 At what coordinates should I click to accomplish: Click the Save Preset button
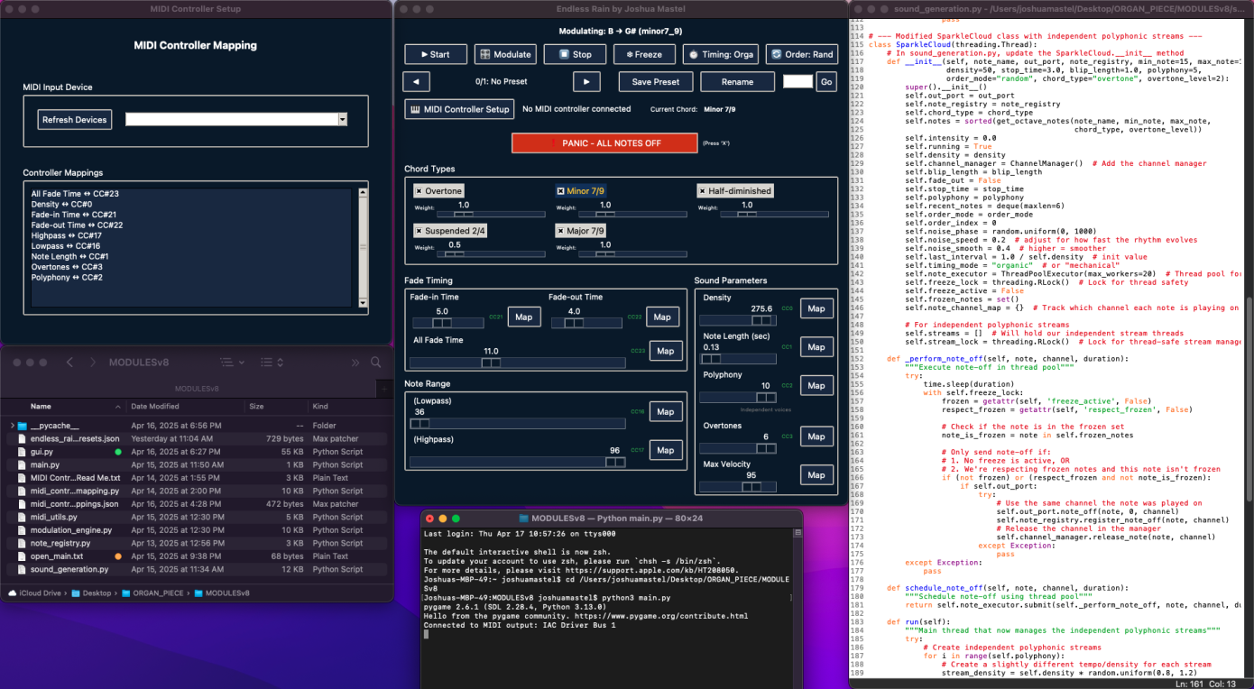coord(655,82)
